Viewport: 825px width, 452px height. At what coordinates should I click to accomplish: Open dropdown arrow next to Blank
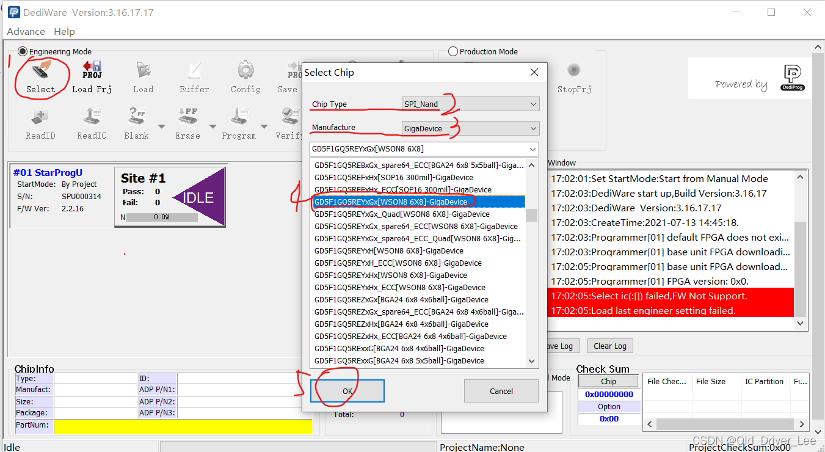click(162, 127)
